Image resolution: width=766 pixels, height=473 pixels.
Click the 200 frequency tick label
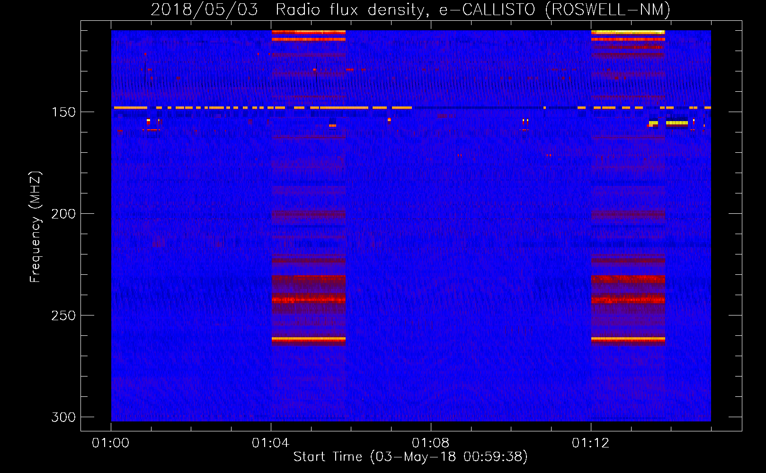tap(63, 214)
